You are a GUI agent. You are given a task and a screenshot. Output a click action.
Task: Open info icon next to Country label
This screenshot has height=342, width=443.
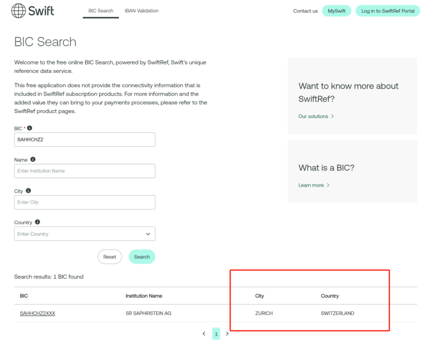pos(37,222)
